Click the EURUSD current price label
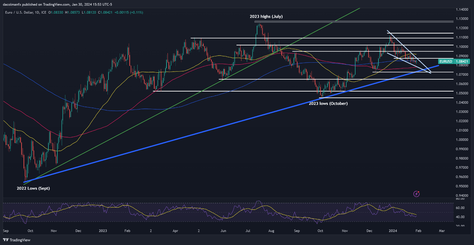 [x=449, y=61]
